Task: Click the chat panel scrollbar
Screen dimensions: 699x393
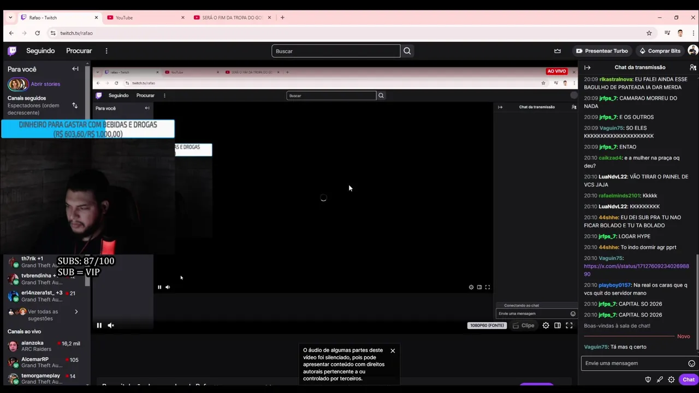Action: click(697, 303)
